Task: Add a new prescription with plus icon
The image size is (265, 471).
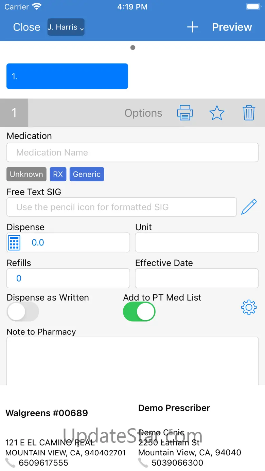Action: pyautogui.click(x=193, y=27)
